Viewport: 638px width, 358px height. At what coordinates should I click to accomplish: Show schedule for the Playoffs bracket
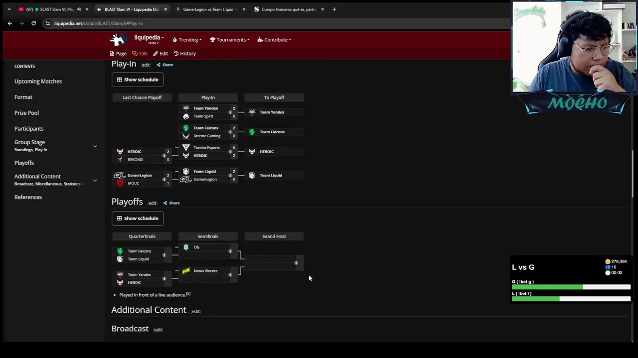tap(138, 218)
